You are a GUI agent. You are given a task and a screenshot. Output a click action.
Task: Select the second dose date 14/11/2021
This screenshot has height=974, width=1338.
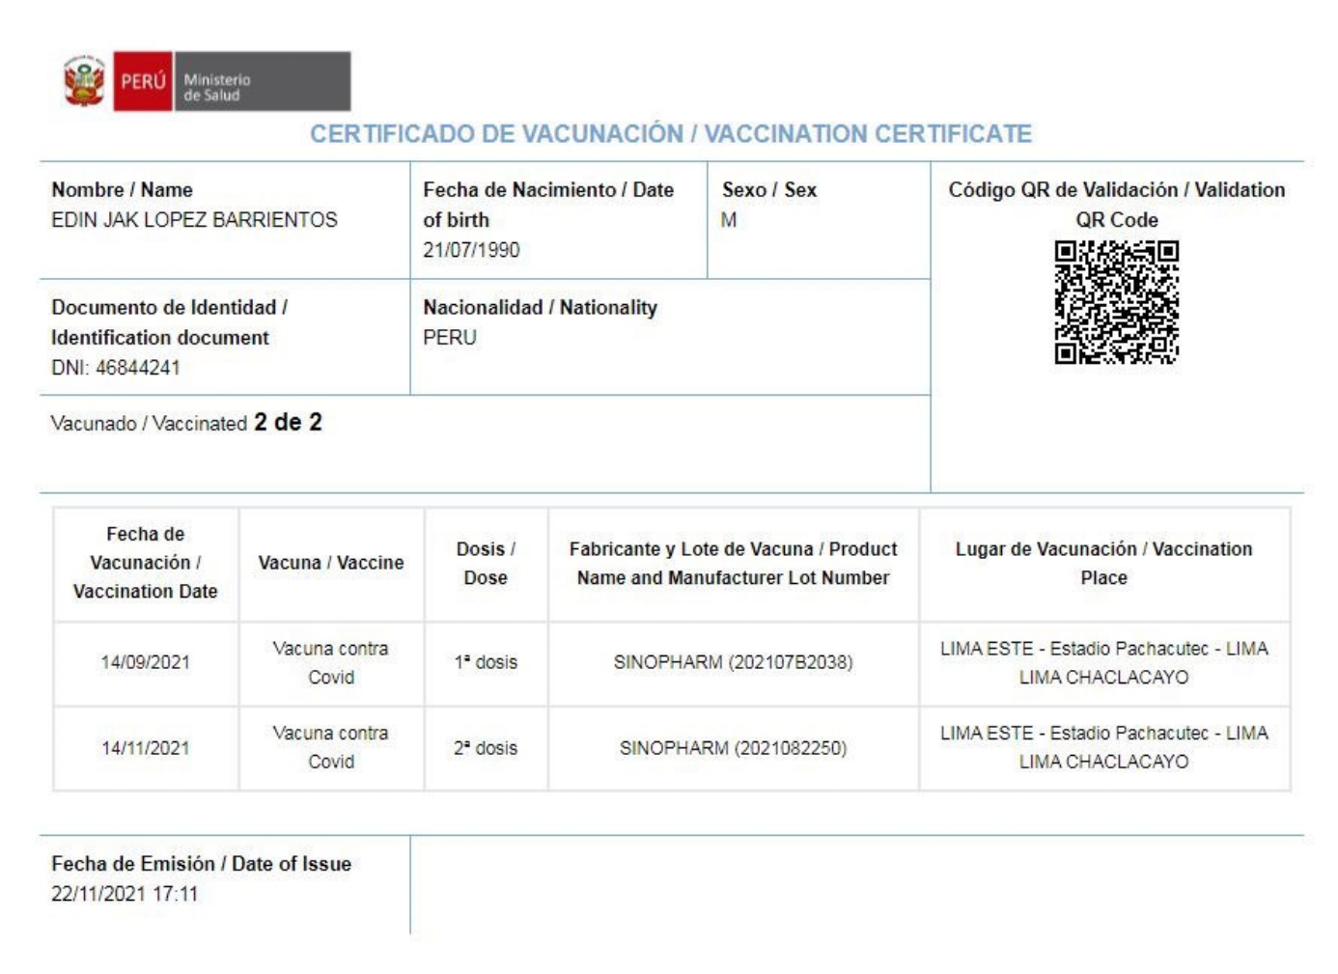pos(146,748)
